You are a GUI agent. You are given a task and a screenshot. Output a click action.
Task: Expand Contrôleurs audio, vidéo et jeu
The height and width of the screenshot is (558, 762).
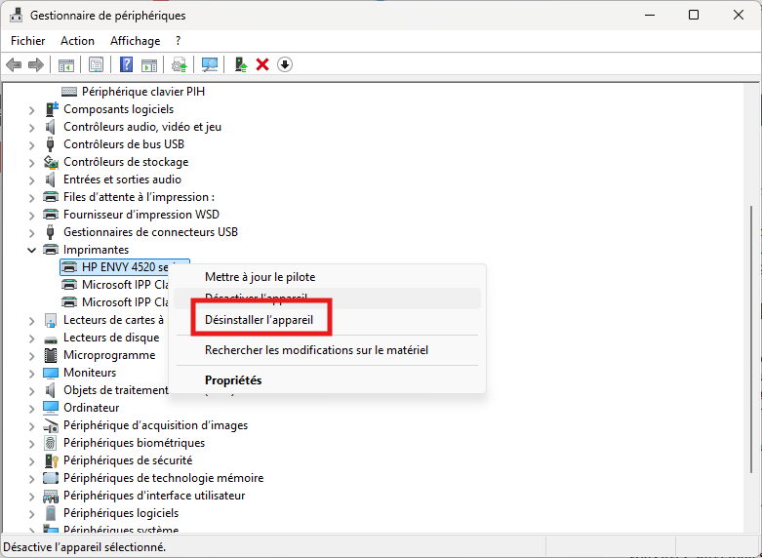pyautogui.click(x=31, y=128)
